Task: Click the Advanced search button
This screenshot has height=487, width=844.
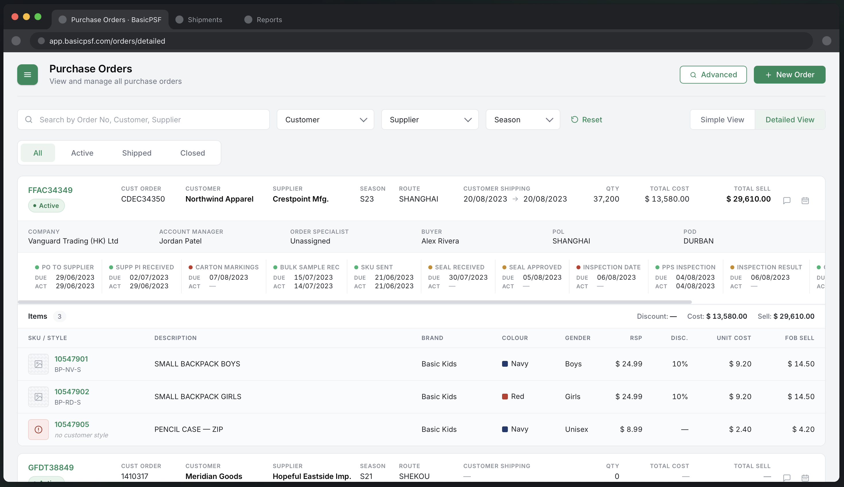Action: [713, 75]
